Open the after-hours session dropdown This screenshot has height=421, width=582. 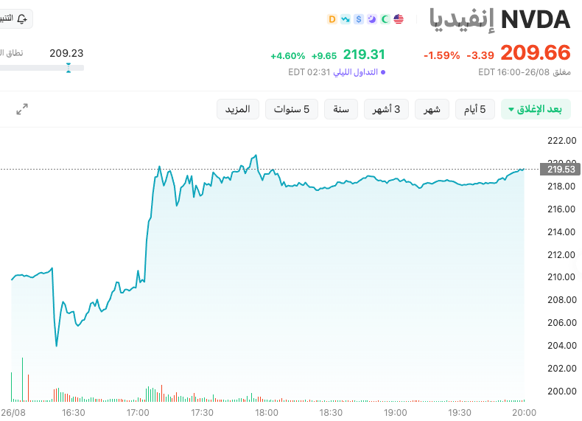click(x=536, y=109)
